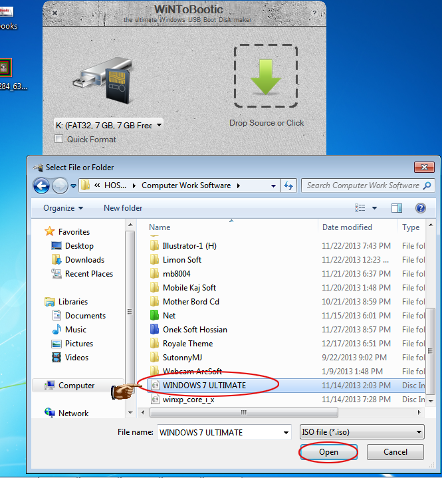Click the magnifier search icon
442x478 pixels.
(x=427, y=185)
